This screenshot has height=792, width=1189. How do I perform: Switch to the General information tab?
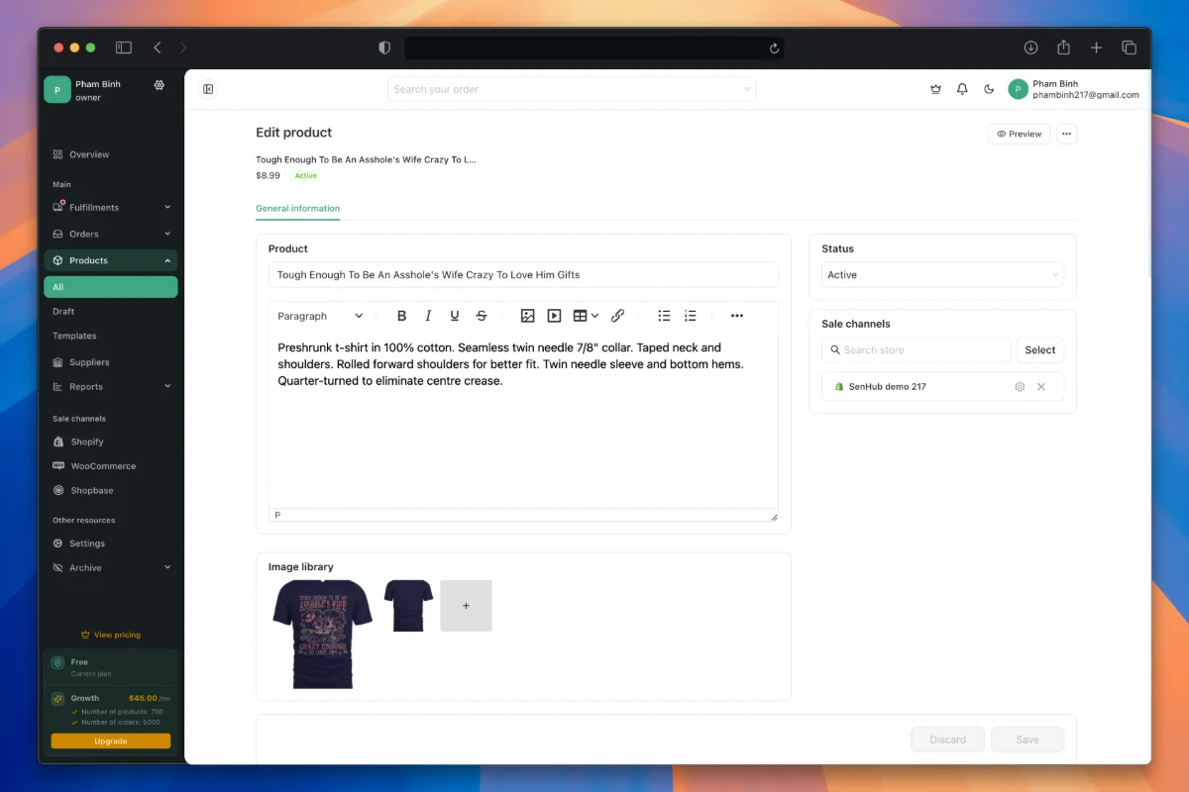[x=297, y=208]
